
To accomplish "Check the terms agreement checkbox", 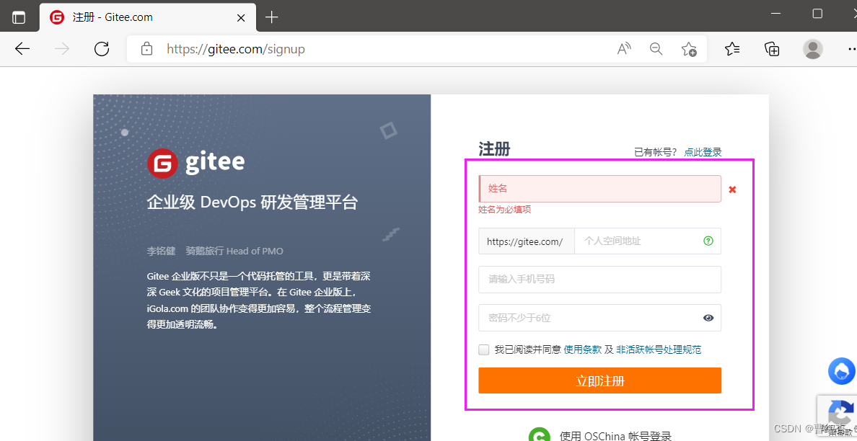I will (x=483, y=349).
